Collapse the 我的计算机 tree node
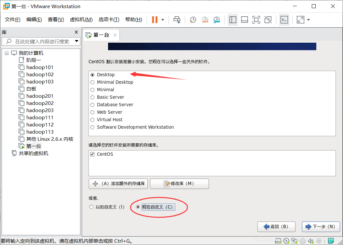343x245 pixels. 7,53
